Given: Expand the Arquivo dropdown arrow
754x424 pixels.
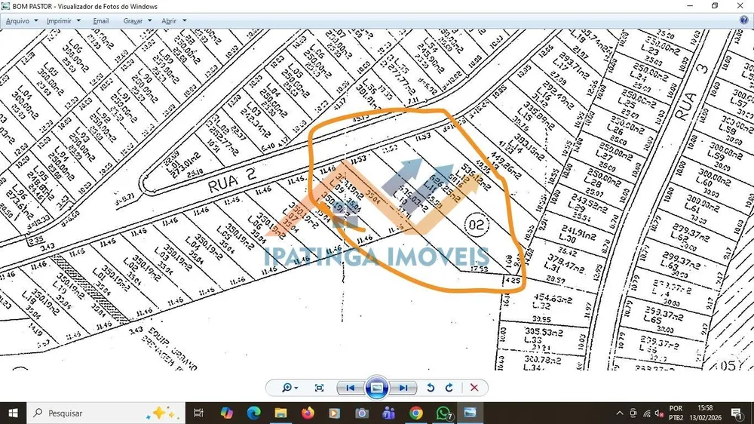Looking at the screenshot, I should tap(36, 20).
